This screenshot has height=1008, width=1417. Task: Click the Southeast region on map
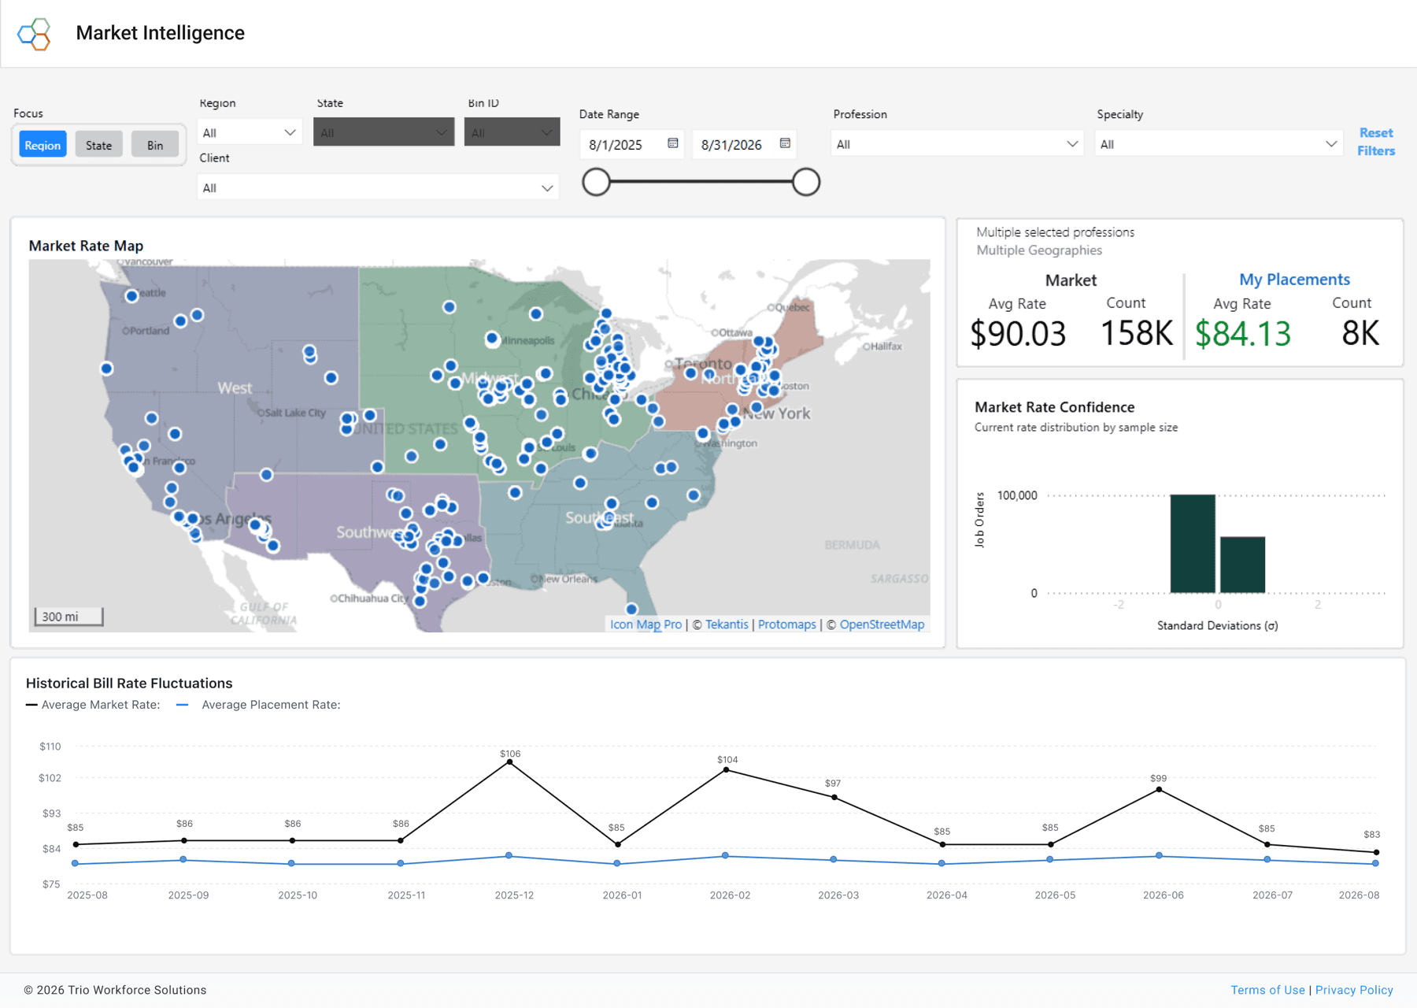point(599,517)
